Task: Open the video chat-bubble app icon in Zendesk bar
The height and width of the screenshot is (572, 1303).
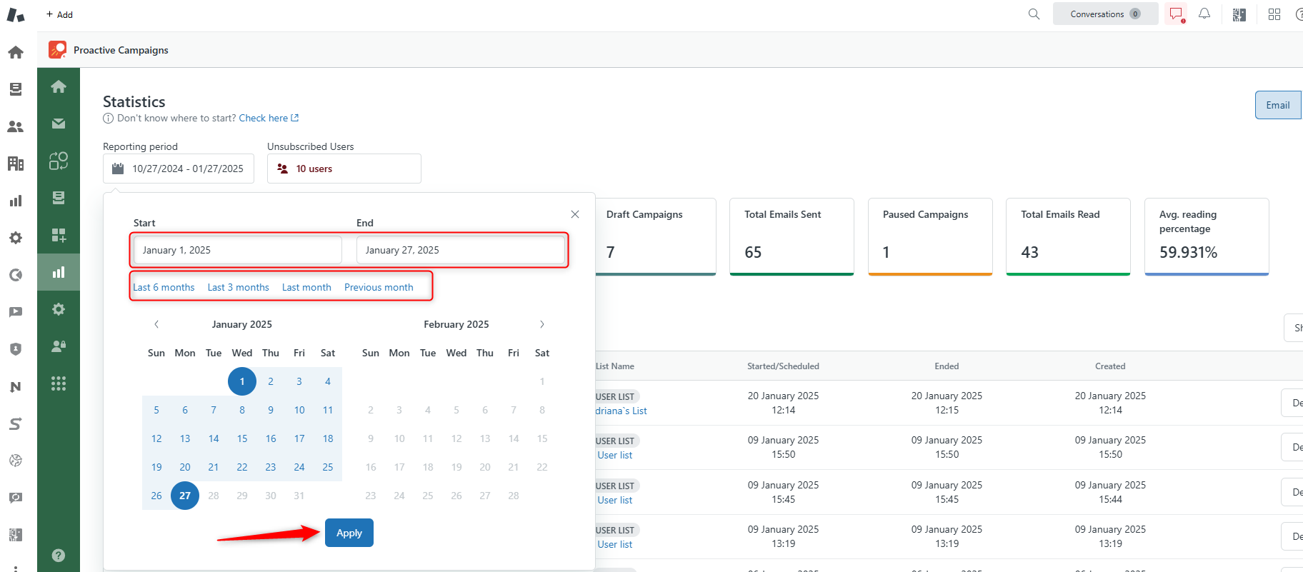Action: [16, 312]
